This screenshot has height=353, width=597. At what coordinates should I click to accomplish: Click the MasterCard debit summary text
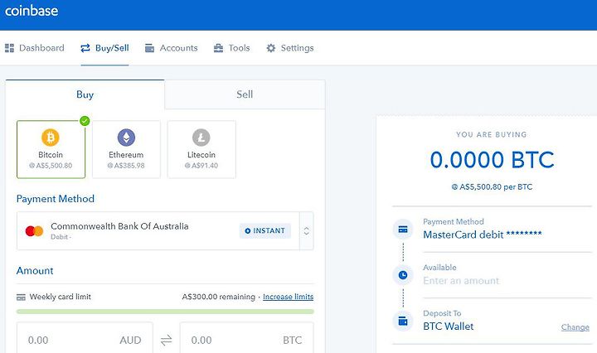tap(483, 235)
